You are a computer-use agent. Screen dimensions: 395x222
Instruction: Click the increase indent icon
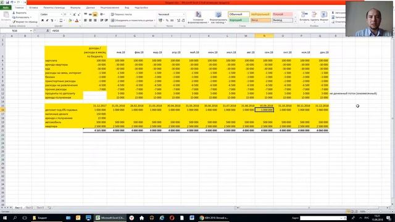[106, 20]
